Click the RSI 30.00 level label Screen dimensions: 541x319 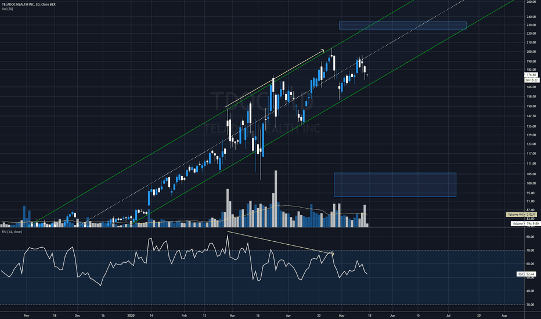(531, 304)
